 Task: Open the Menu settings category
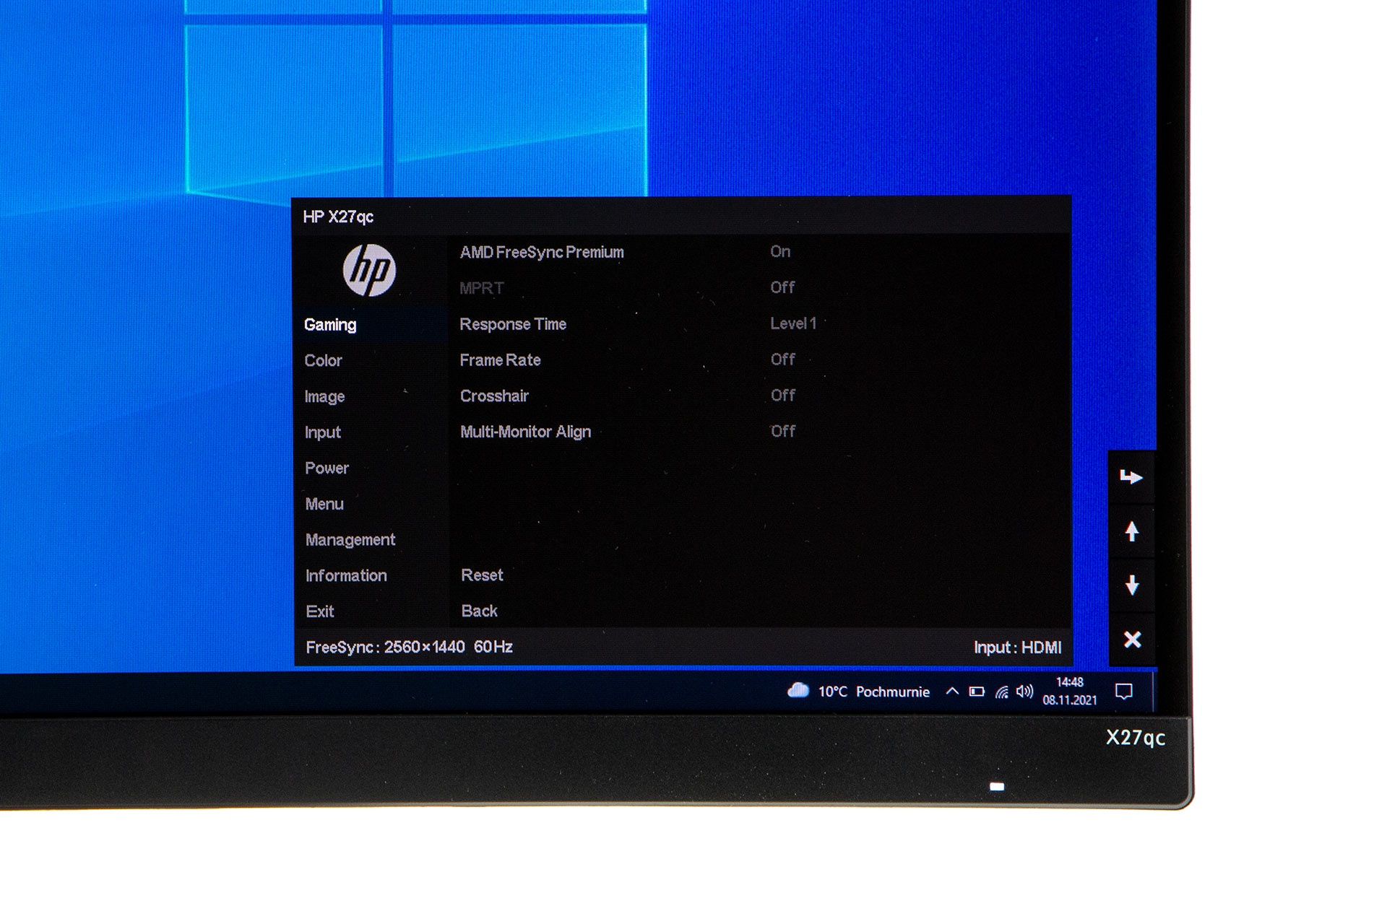[x=324, y=504]
